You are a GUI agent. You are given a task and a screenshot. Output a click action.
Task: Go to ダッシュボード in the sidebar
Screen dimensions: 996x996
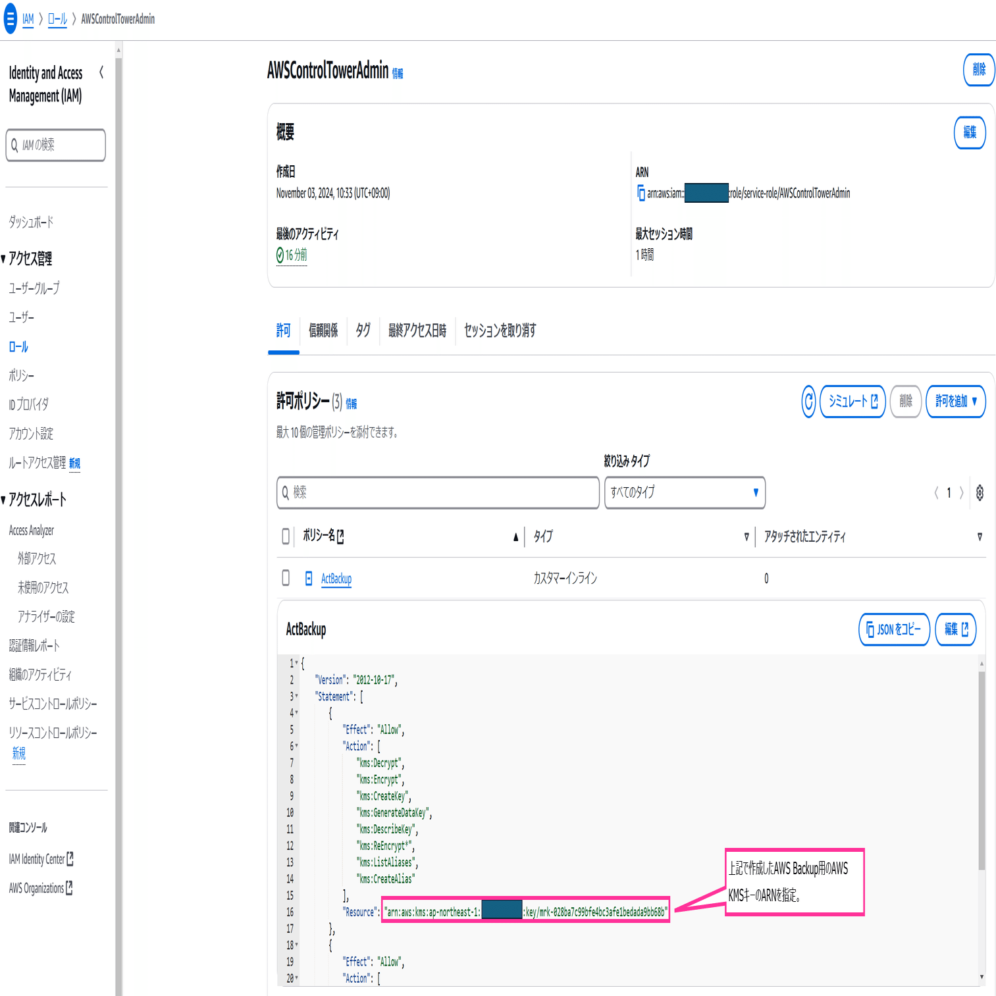point(31,222)
